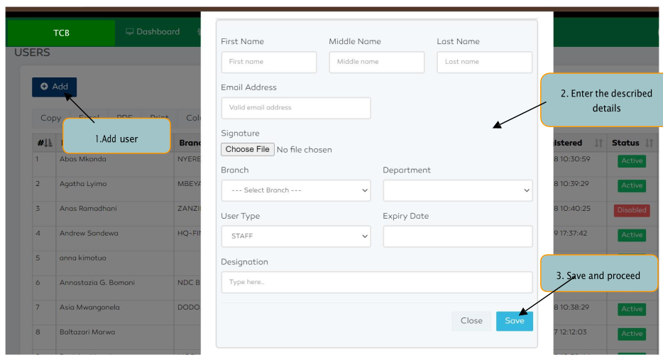Click Active badge on 10:39:29 row
The image size is (663, 360).
[632, 185]
